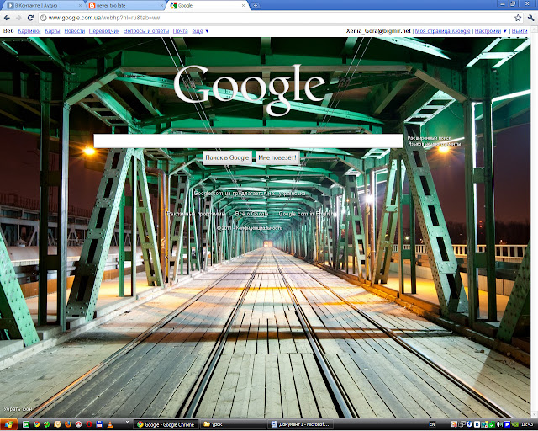Click the green square quick launch icon
Screen dimensions: 538x431
(x=26, y=424)
